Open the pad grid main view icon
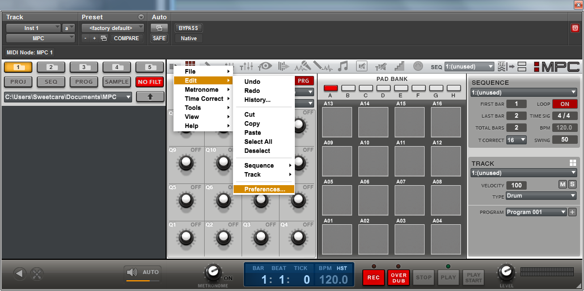 pyautogui.click(x=190, y=64)
